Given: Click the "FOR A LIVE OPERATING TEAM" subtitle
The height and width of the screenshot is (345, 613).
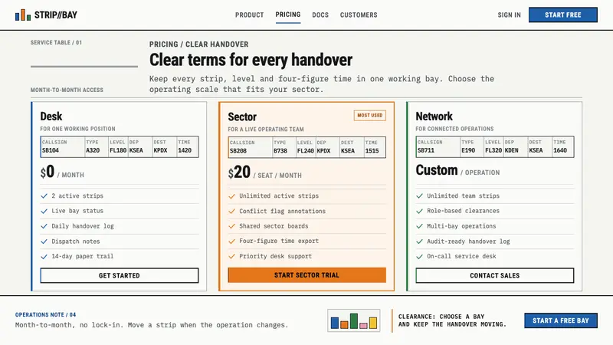Looking at the screenshot, I should click(x=266, y=129).
